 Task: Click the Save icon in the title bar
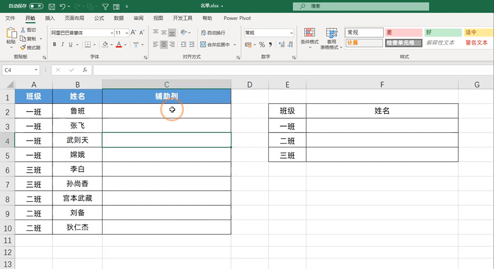(x=52, y=6)
